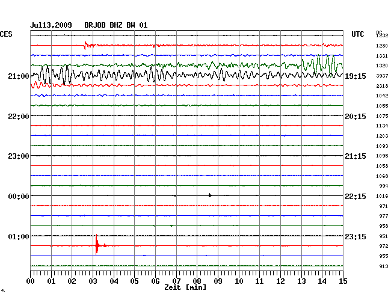Pick the DC value "971"
Viewport: 391px width, 297px height.
tap(384, 206)
